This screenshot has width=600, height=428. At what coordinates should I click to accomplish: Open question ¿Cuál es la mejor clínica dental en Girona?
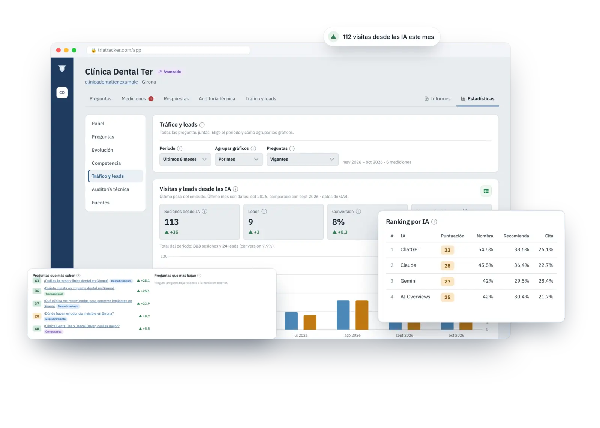76,281
